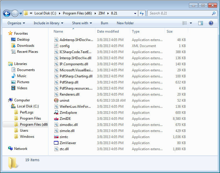This screenshot has height=173, width=220.
Task: Select Downloads in Favorites
Action: (x=26, y=46)
